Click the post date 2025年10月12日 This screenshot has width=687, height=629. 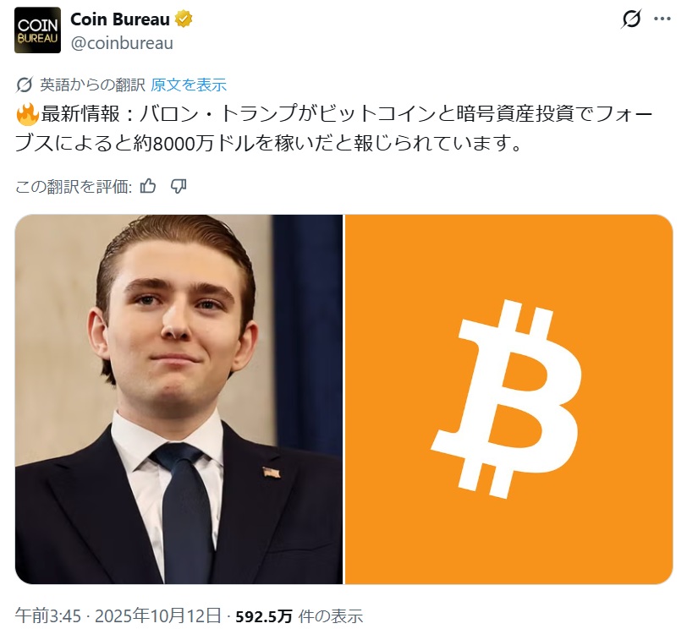[158, 616]
